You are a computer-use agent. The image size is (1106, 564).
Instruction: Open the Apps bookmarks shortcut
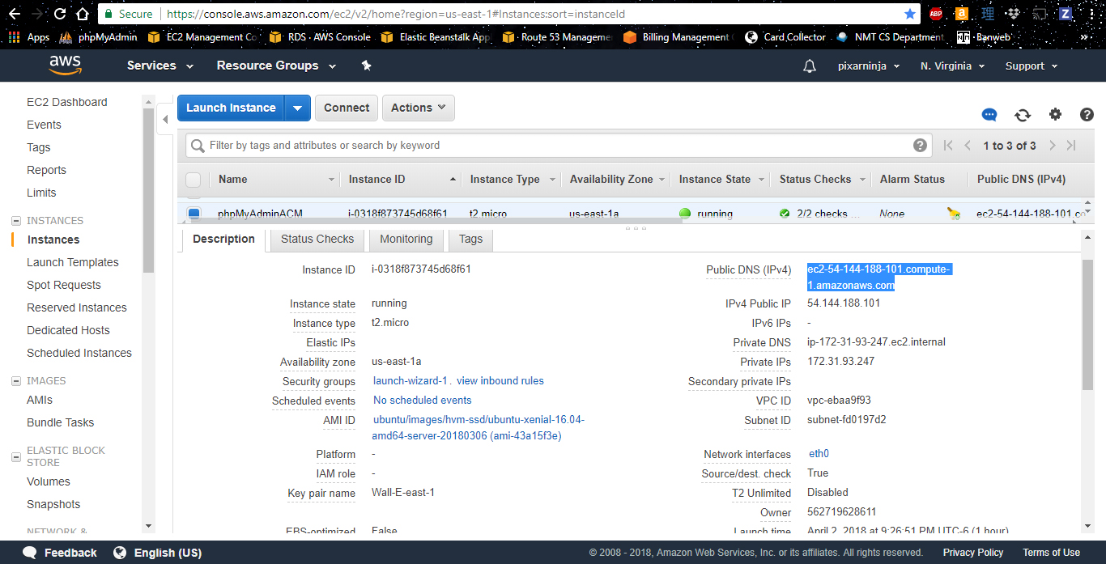pyautogui.click(x=28, y=37)
